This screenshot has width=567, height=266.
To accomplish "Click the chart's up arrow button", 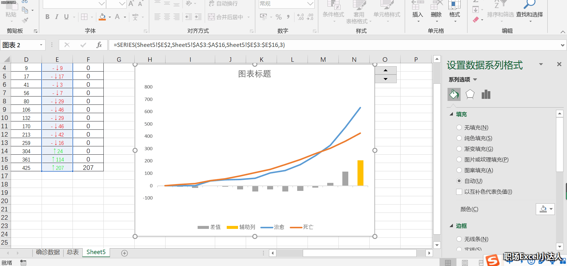I will [x=386, y=70].
